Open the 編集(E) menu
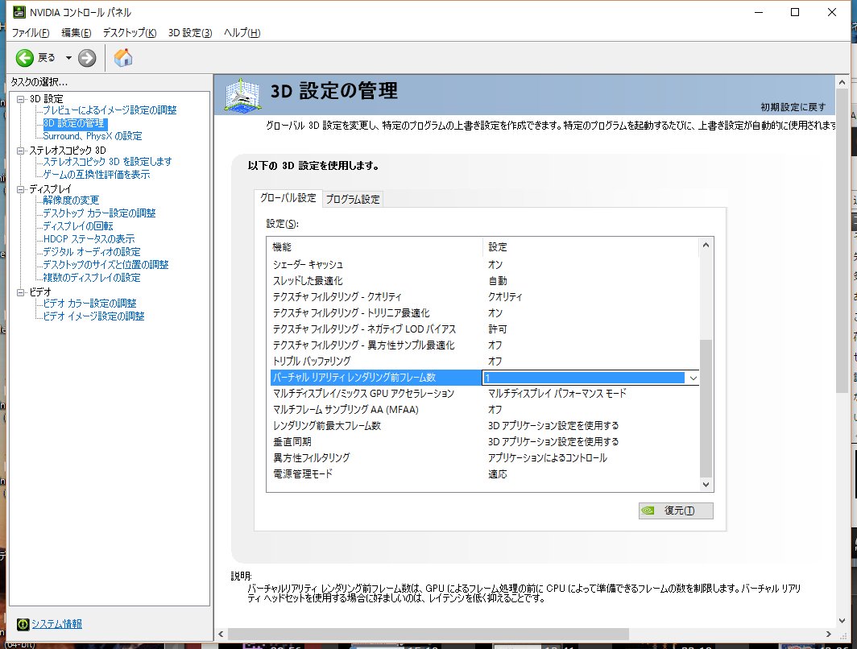The height and width of the screenshot is (649, 857). coord(76,33)
